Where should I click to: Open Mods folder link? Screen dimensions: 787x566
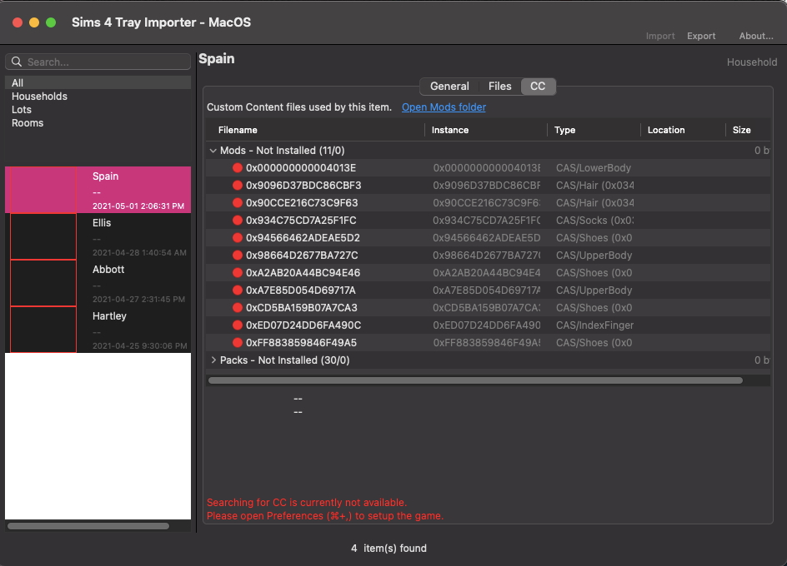pyautogui.click(x=444, y=107)
